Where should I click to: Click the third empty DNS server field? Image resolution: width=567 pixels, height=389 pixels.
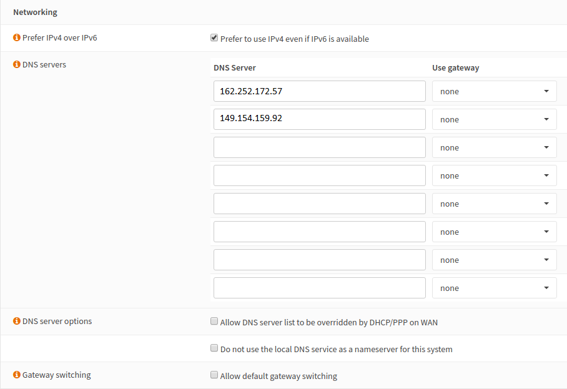[319, 147]
